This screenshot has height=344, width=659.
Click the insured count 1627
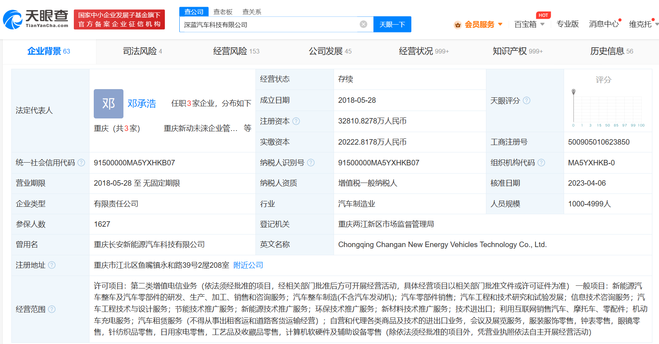tap(102, 224)
